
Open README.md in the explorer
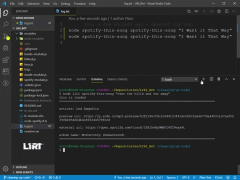coord(32,105)
